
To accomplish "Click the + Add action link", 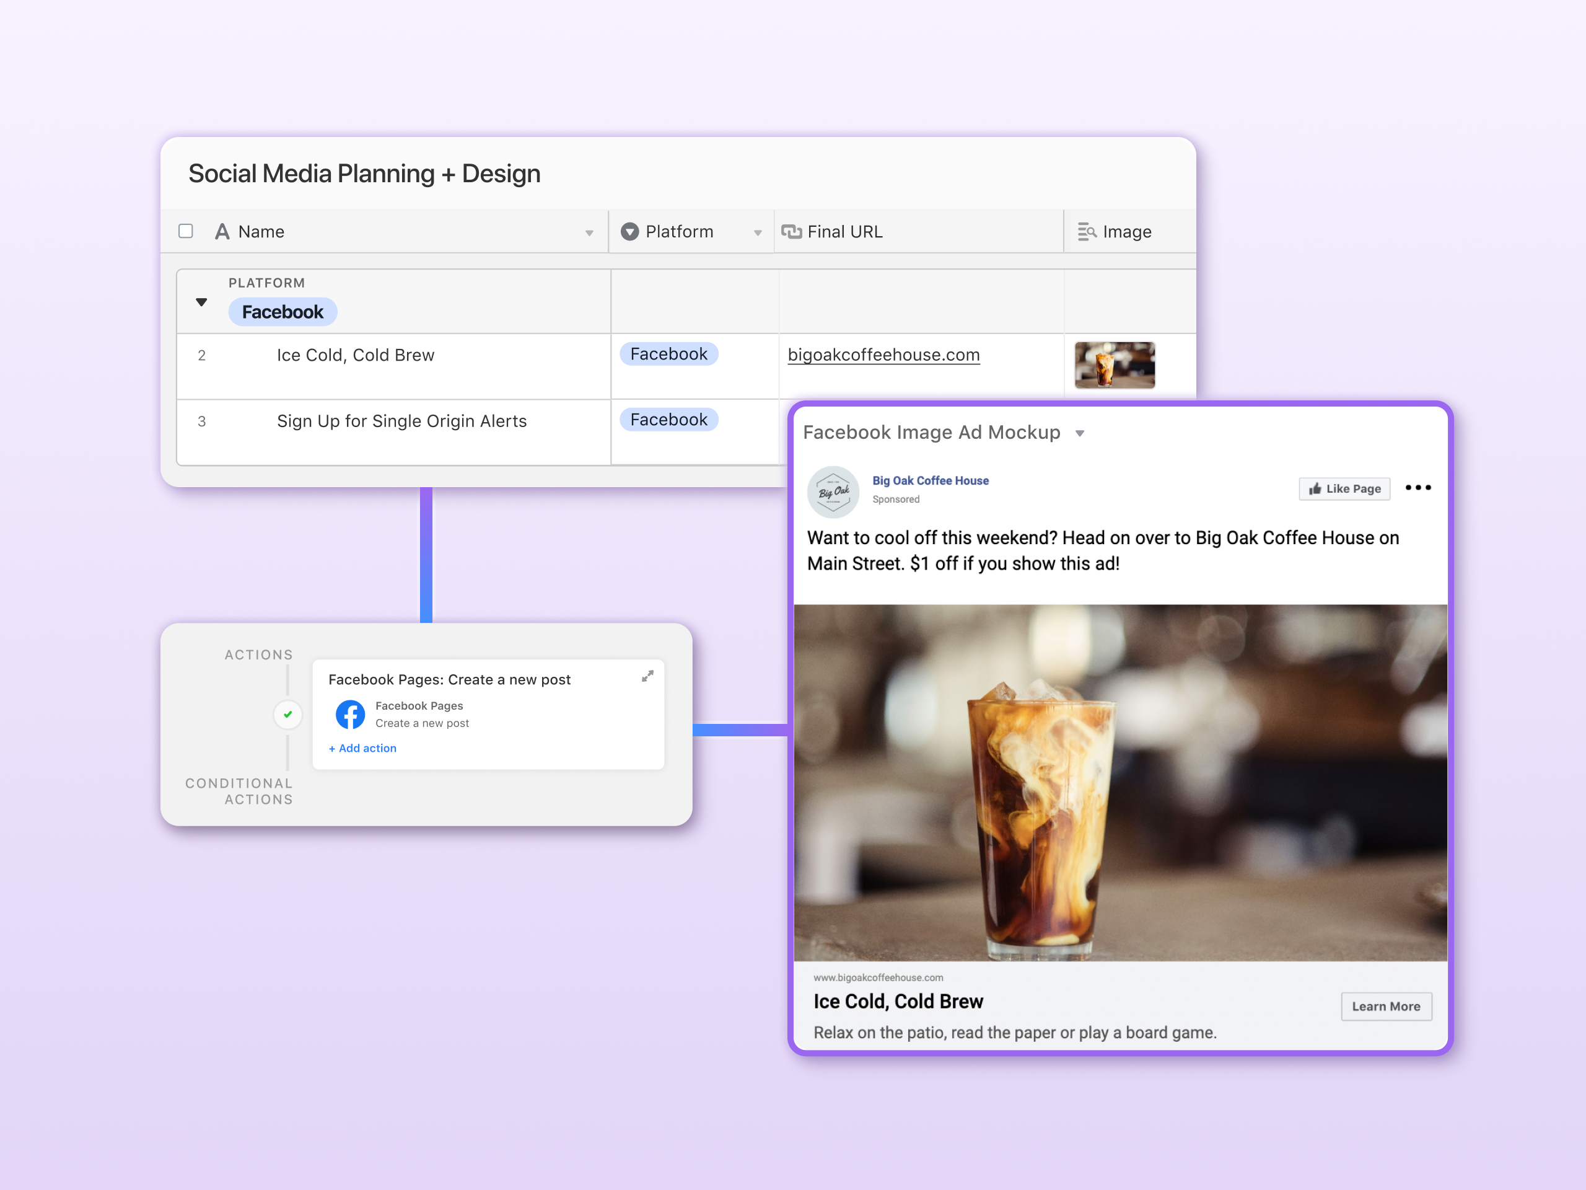I will click(363, 748).
